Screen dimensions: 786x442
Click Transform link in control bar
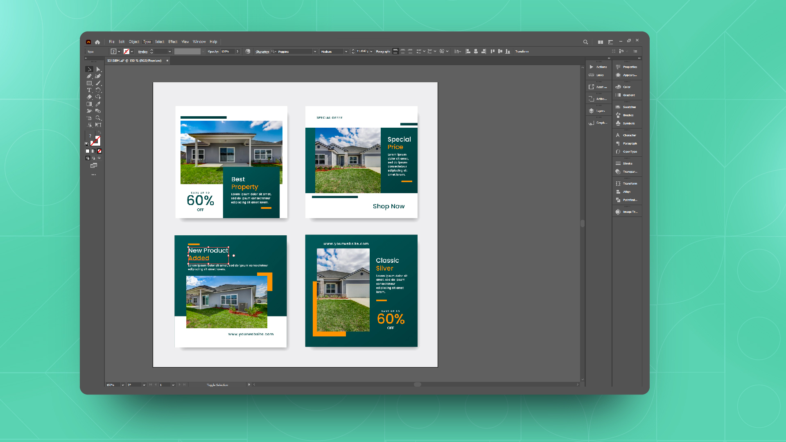pos(522,52)
